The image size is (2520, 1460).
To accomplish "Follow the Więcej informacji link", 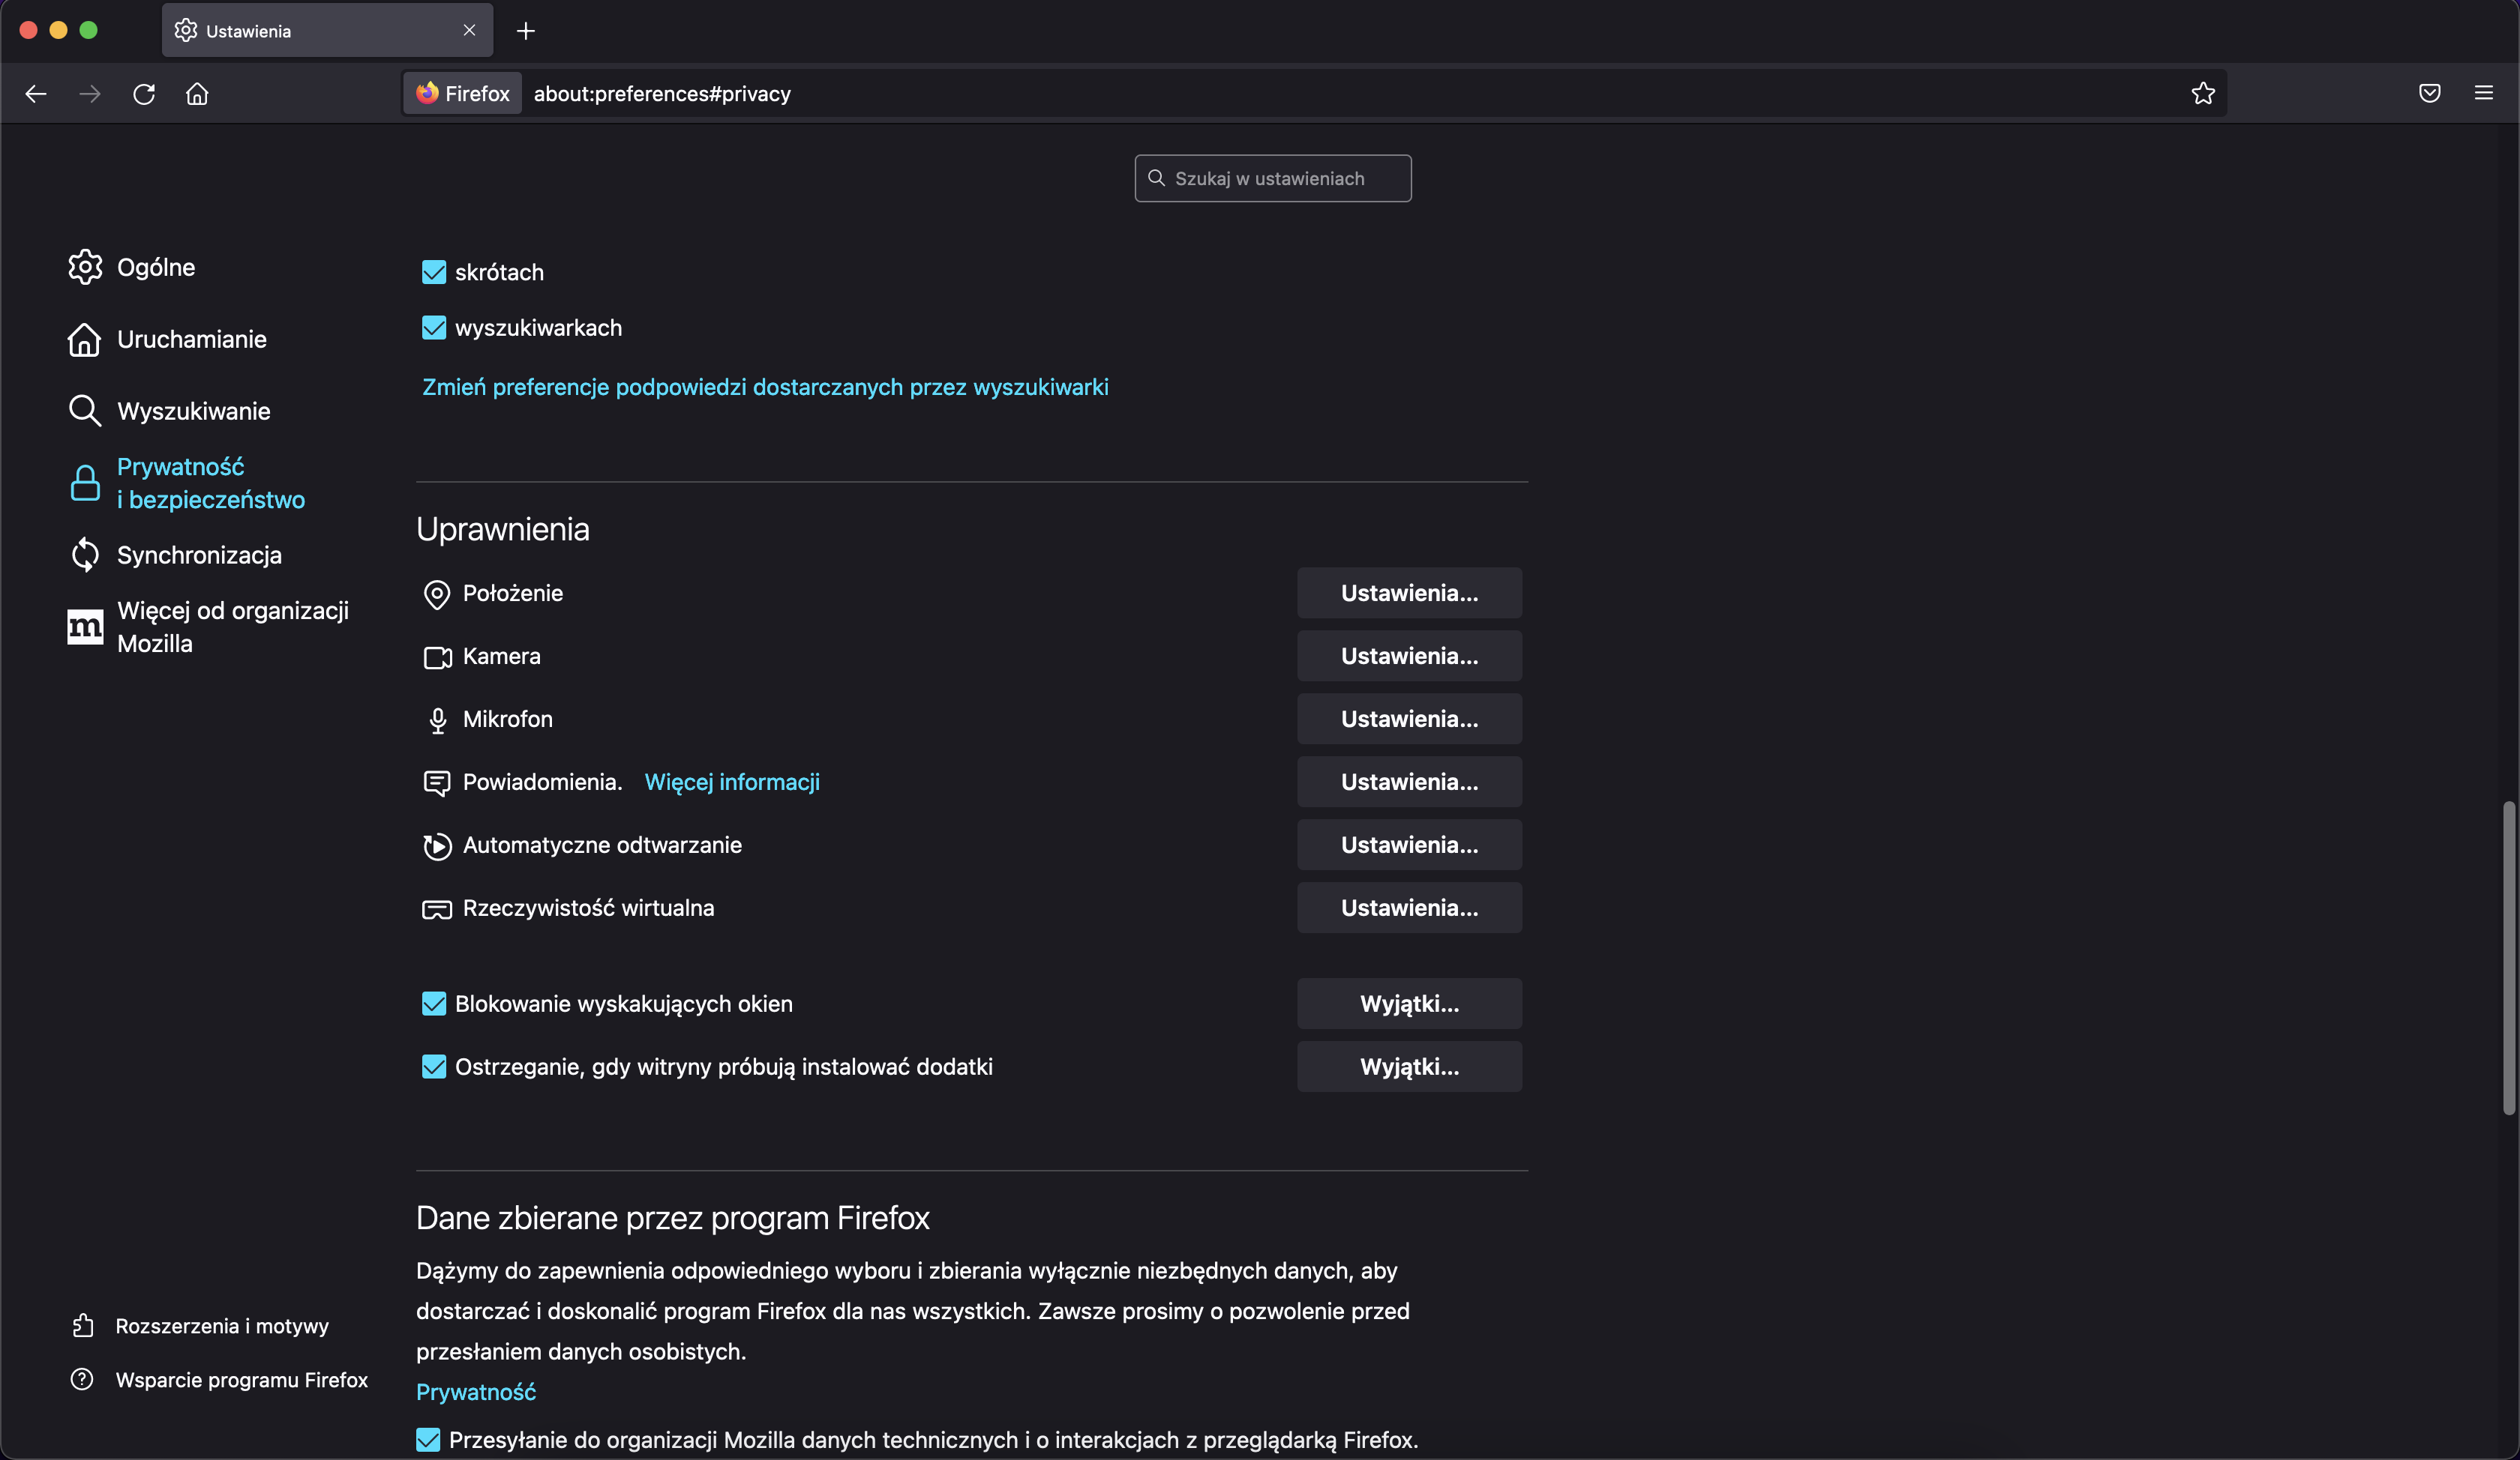I will [732, 782].
